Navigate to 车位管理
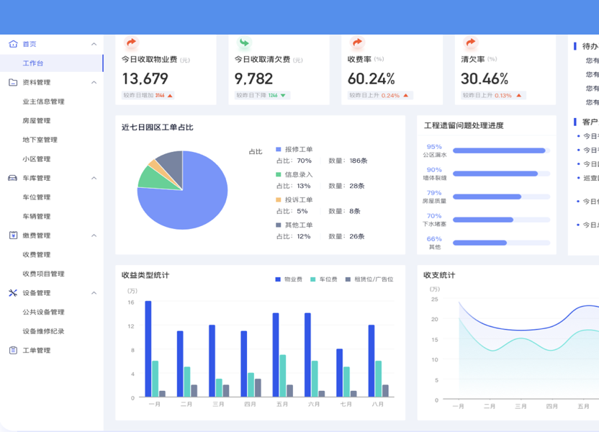 pyautogui.click(x=36, y=197)
